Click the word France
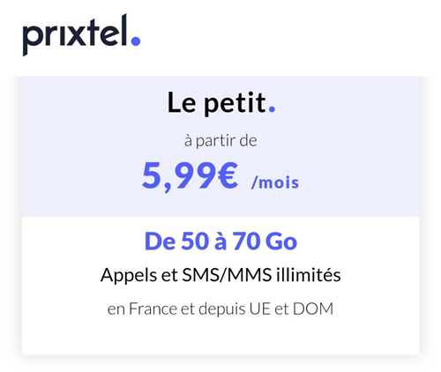 tap(153, 309)
